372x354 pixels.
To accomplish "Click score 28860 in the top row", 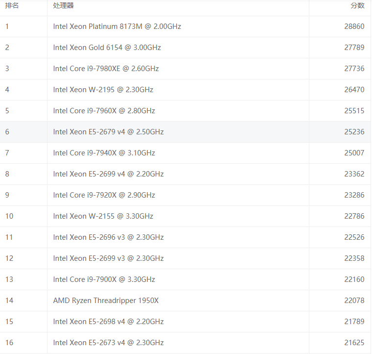I will pyautogui.click(x=354, y=26).
